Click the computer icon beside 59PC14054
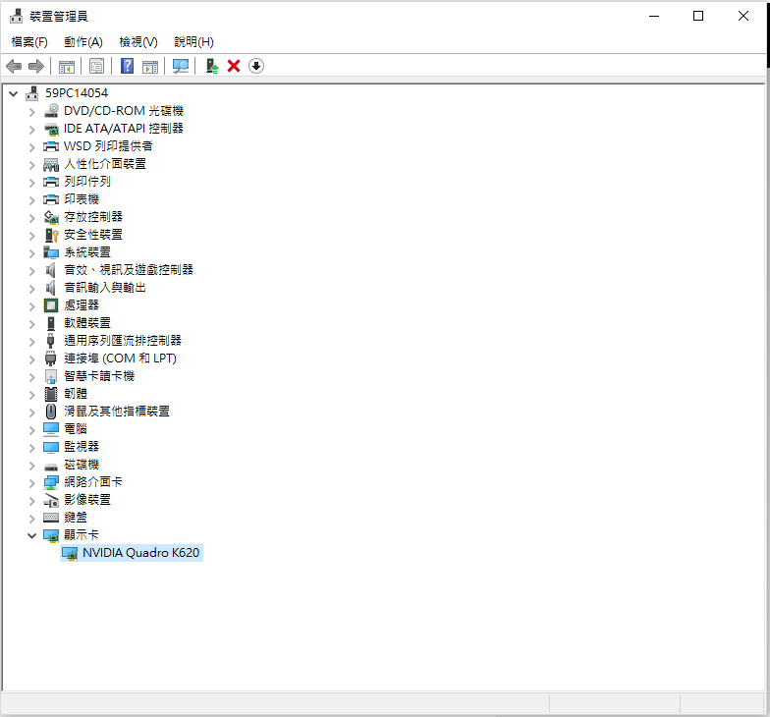 (31, 92)
